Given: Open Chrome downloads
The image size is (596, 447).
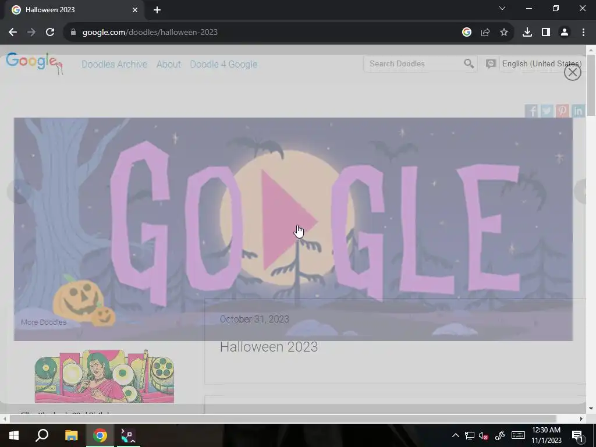Looking at the screenshot, I should (x=527, y=33).
